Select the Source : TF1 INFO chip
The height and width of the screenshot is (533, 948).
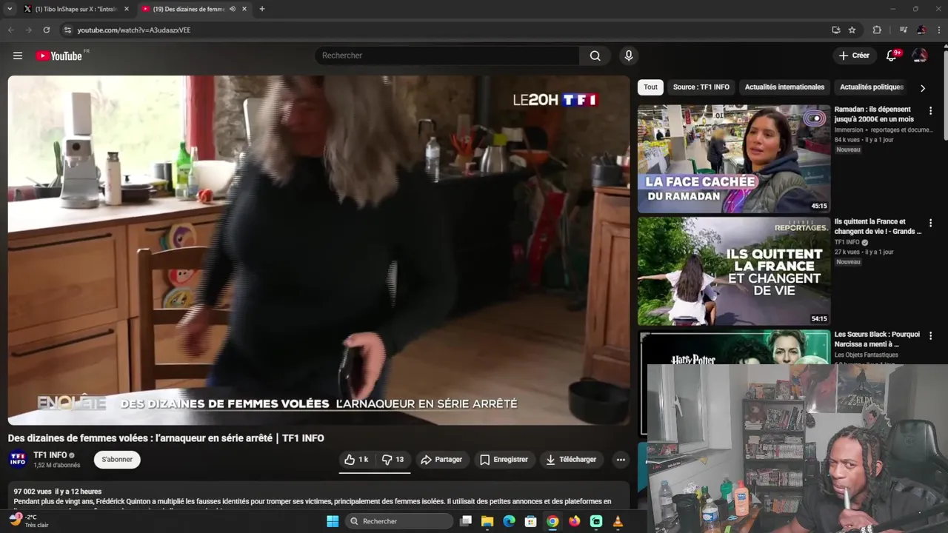701,87
